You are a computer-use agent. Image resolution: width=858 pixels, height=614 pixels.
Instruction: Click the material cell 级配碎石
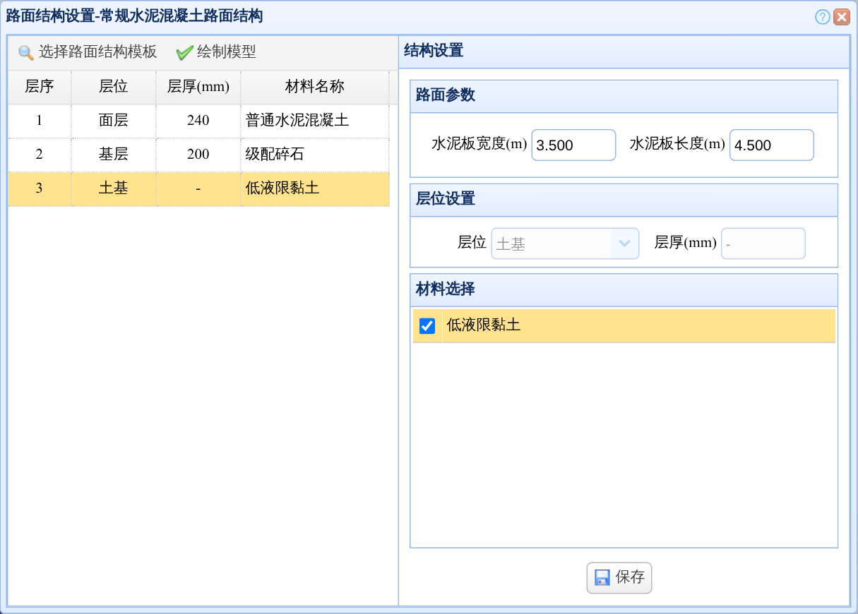click(x=315, y=155)
